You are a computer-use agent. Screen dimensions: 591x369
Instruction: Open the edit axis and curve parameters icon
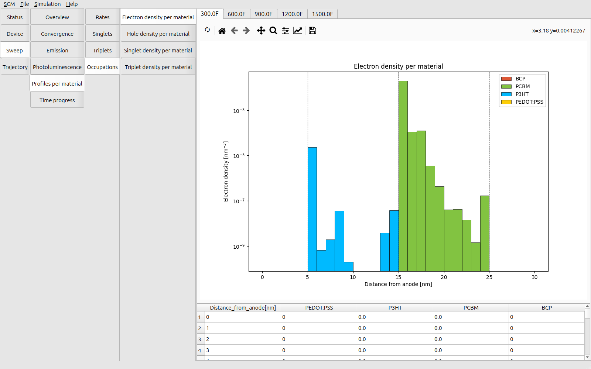pyautogui.click(x=298, y=31)
